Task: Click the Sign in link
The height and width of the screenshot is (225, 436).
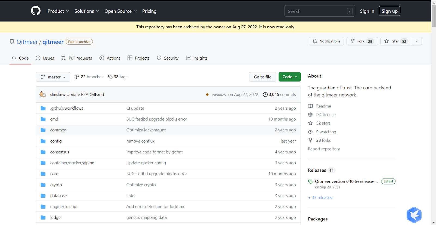Action: [x=367, y=11]
